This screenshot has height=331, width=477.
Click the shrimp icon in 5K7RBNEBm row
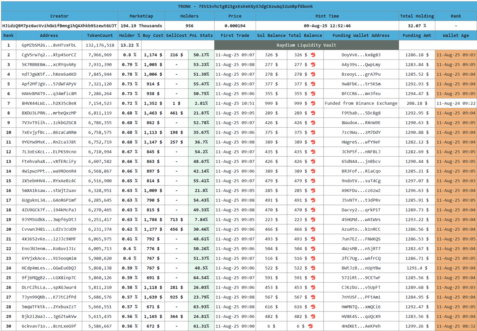coord(313,64)
